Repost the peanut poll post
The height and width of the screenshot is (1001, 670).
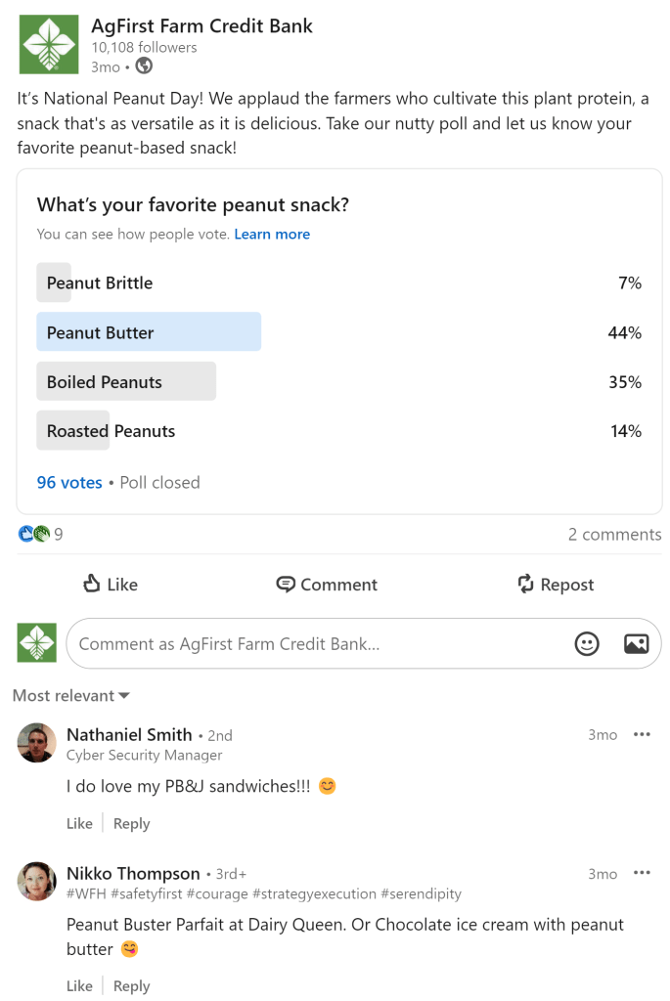556,585
